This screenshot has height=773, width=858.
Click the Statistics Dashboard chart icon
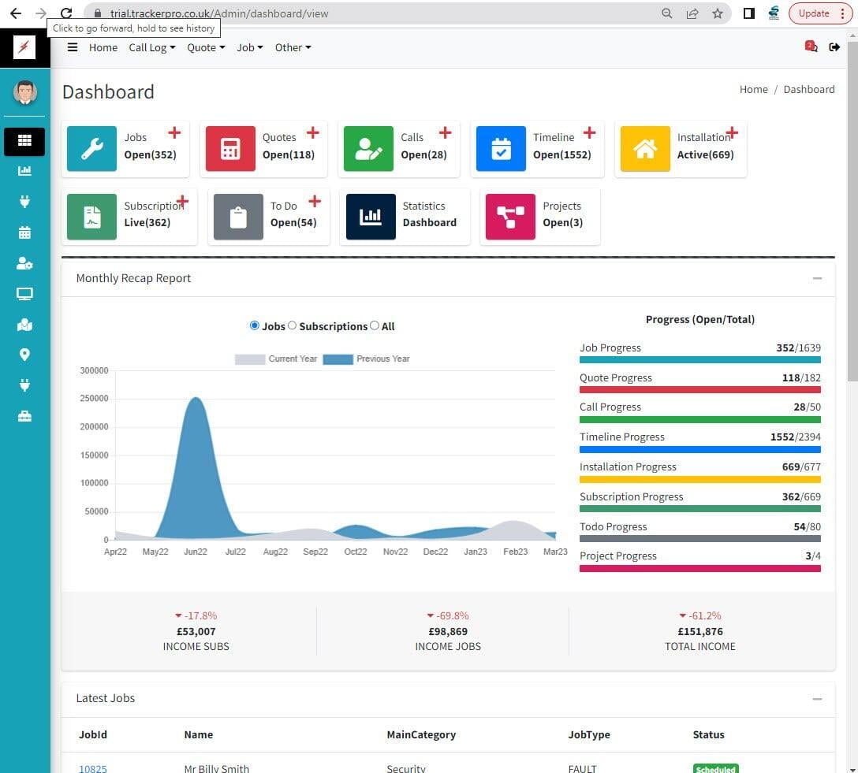pyautogui.click(x=371, y=217)
